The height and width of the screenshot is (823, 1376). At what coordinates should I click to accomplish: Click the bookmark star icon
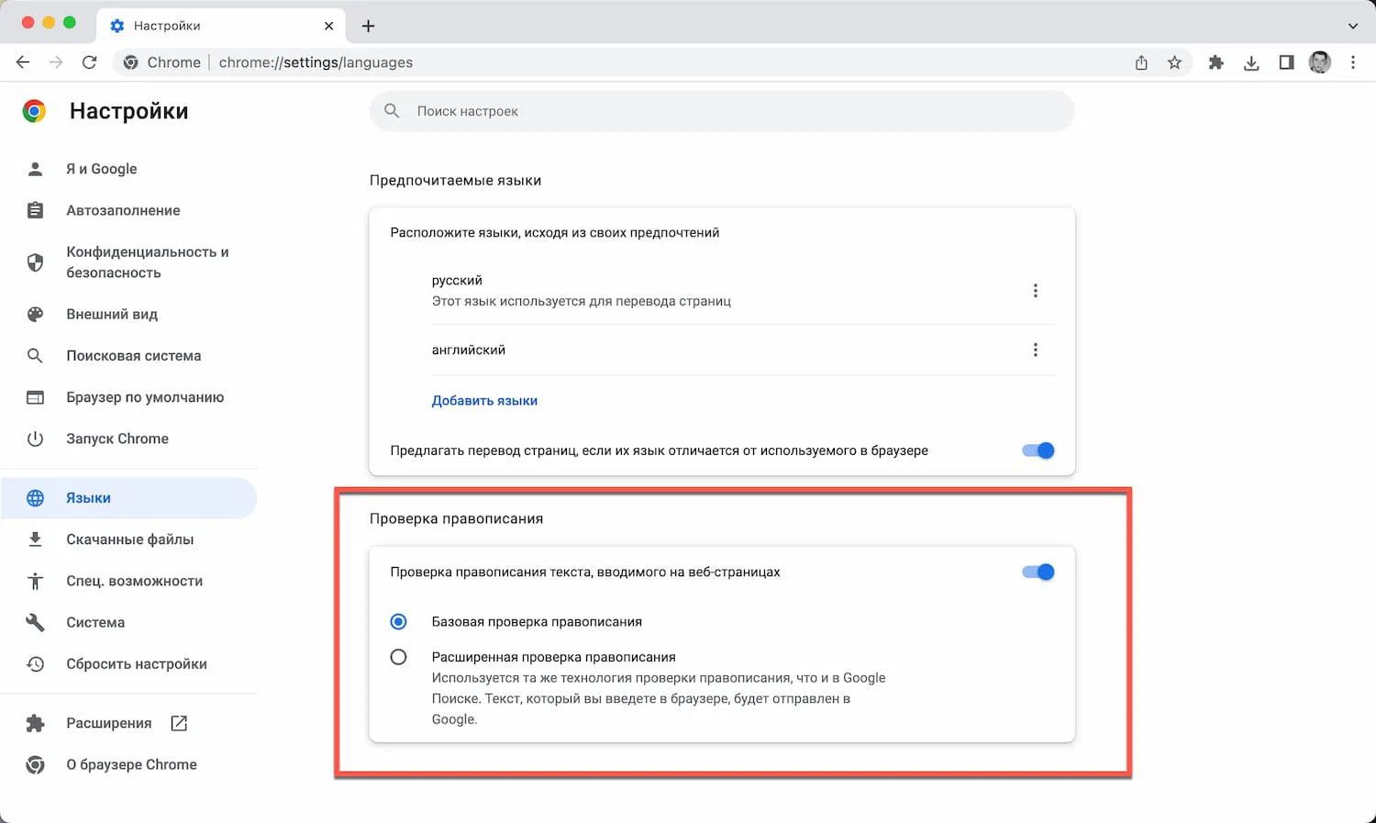click(x=1174, y=62)
